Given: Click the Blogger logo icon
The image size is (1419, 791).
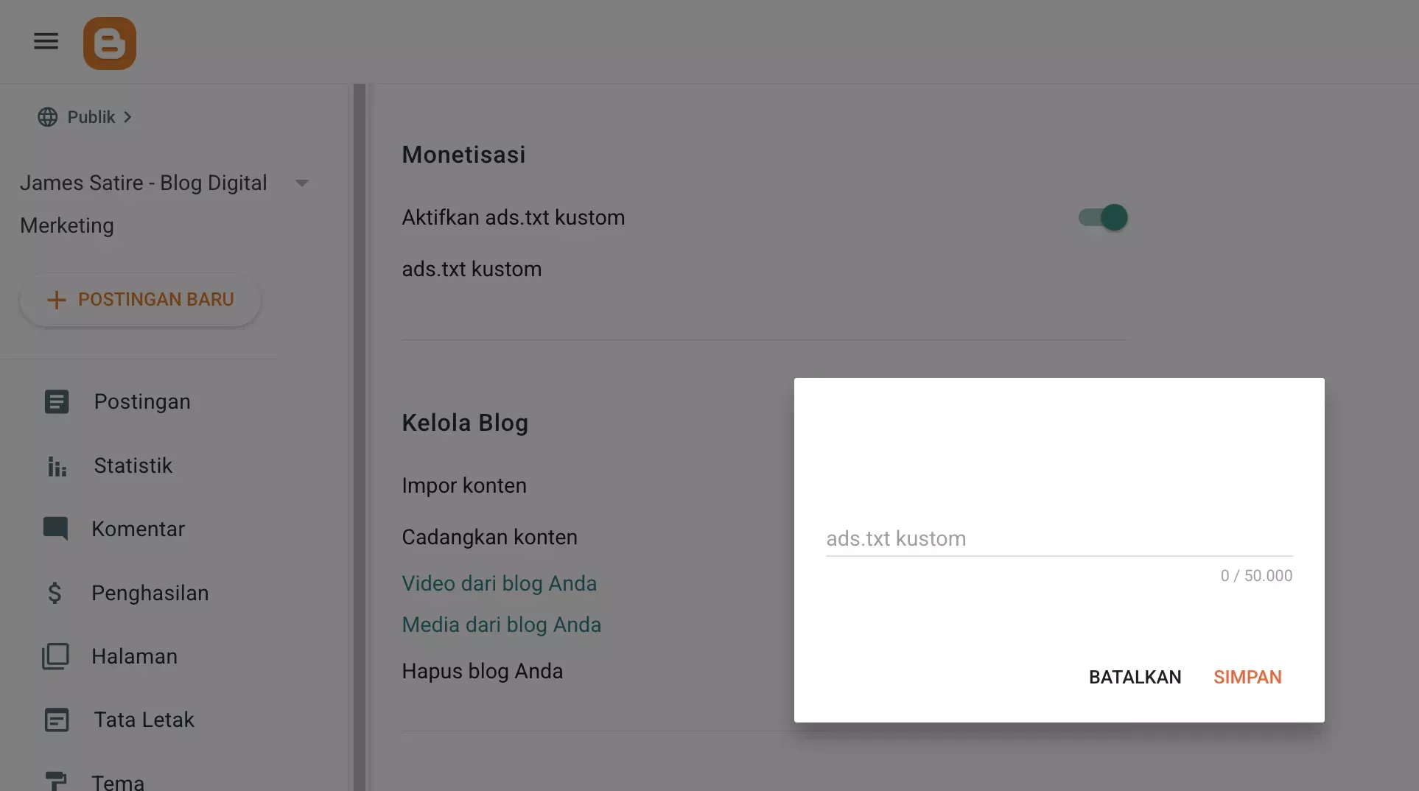Looking at the screenshot, I should click(x=110, y=43).
